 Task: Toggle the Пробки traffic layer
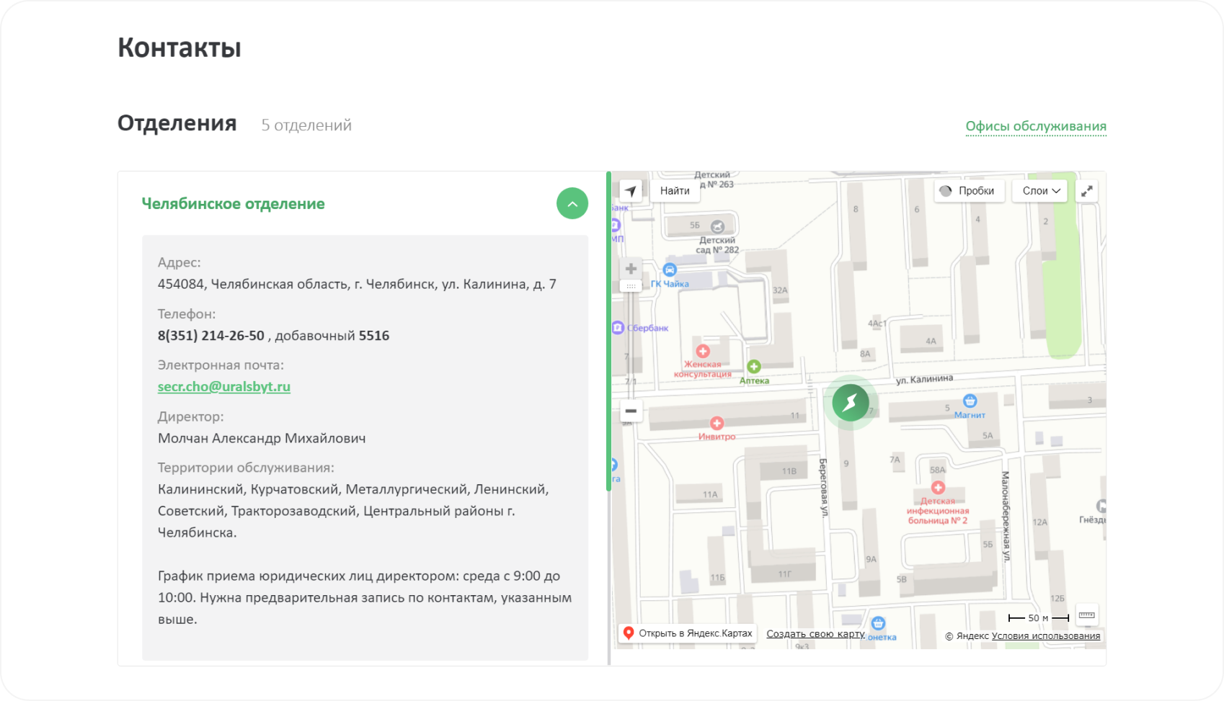[x=969, y=191]
